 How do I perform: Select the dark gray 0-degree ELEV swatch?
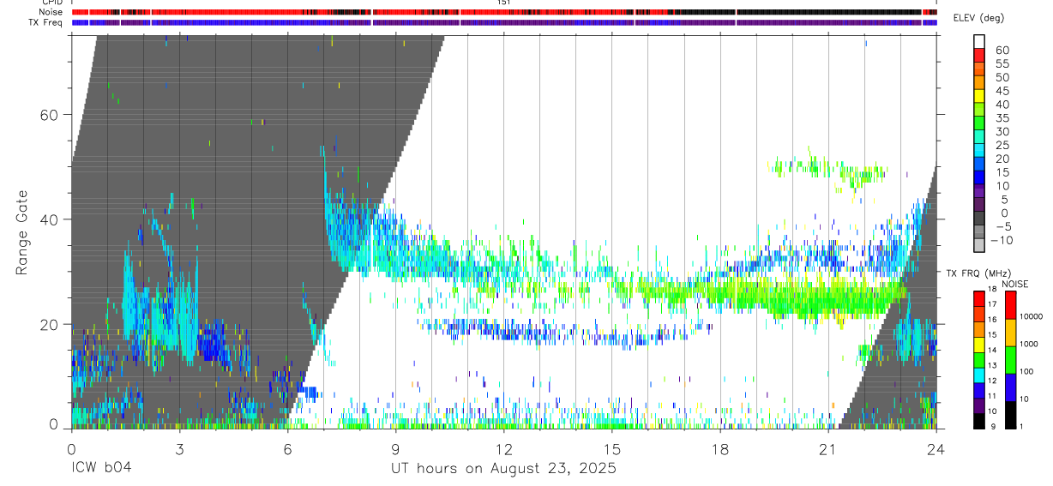979,219
